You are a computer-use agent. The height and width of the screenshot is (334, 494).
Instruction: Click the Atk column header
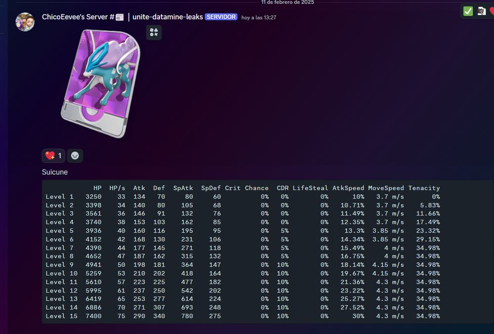point(139,188)
